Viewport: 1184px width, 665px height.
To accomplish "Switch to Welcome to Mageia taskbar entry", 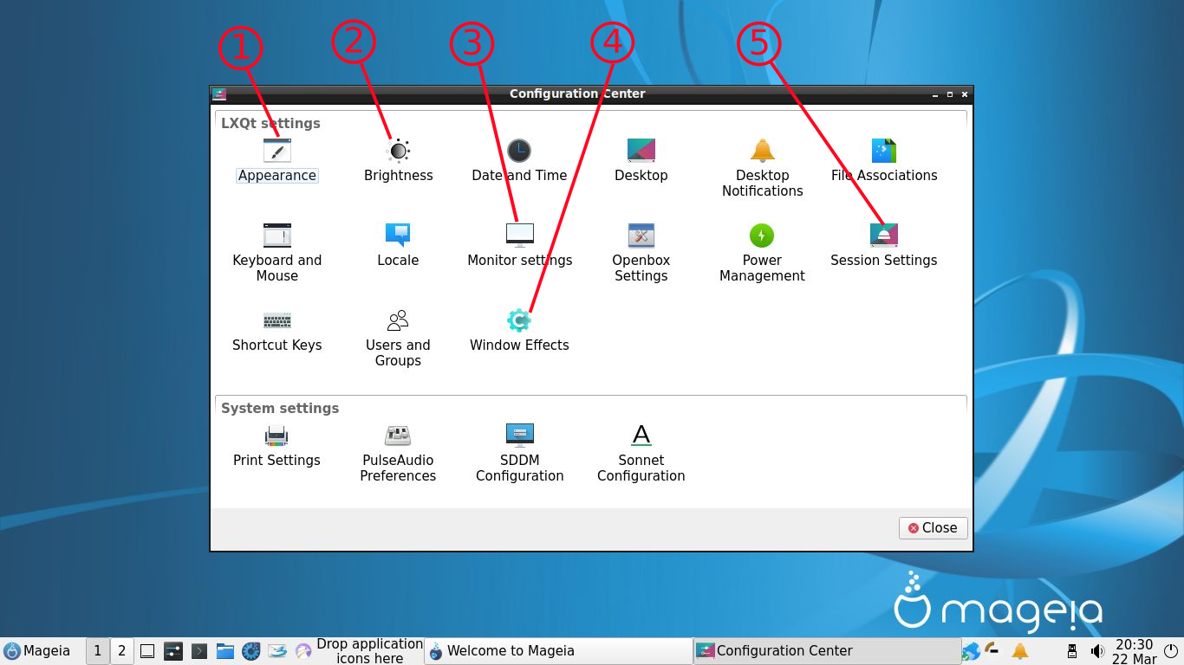I will click(558, 651).
